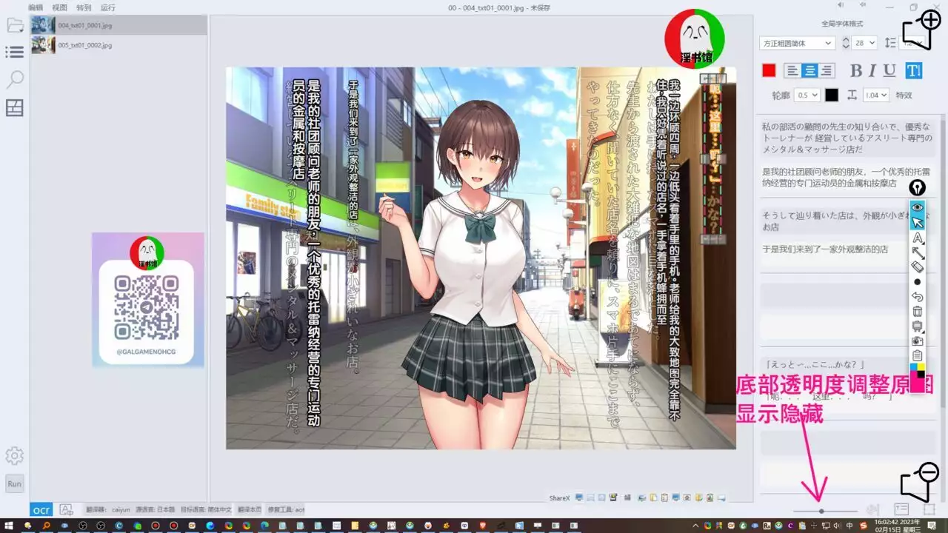Click the undo arrow in floating toolbar
The image size is (948, 533).
pos(918,297)
